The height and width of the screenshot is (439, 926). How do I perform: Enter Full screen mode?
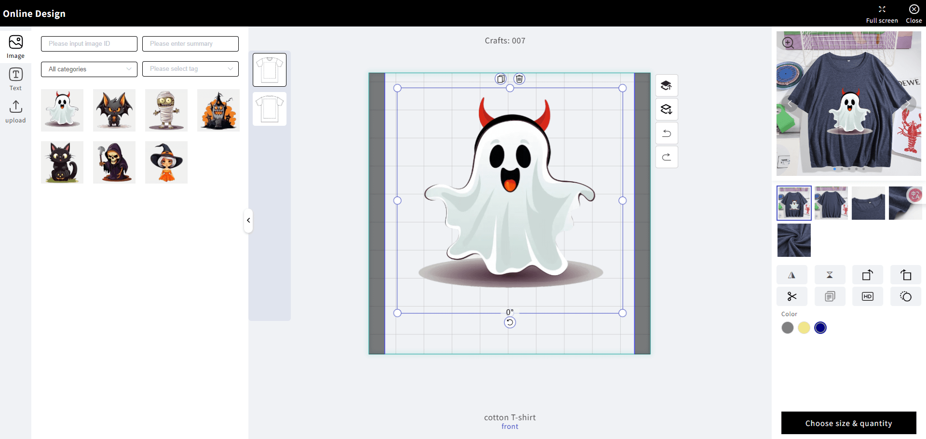[882, 13]
